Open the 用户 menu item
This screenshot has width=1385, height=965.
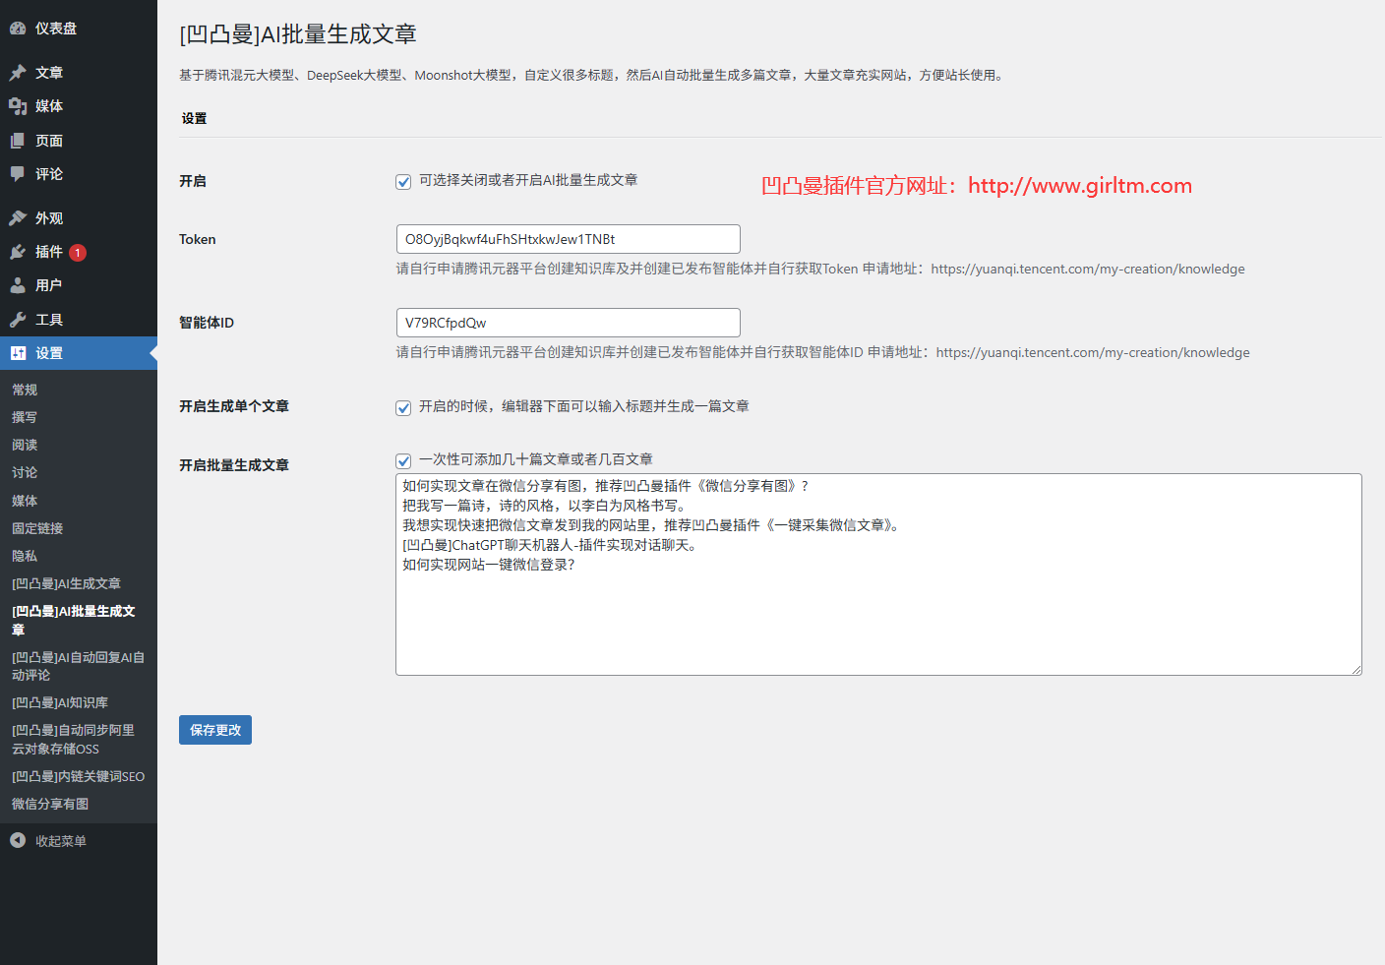click(79, 285)
